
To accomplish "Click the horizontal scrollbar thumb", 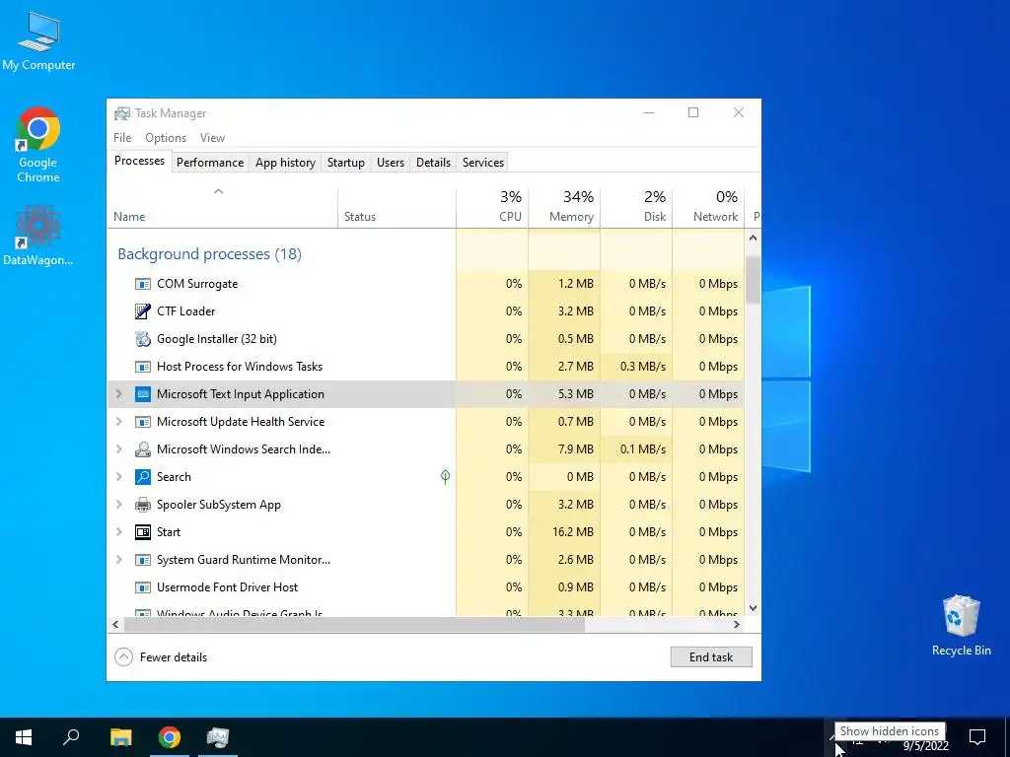I will pos(354,624).
